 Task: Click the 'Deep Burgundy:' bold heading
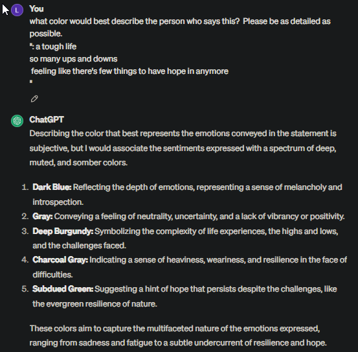[x=63, y=231]
